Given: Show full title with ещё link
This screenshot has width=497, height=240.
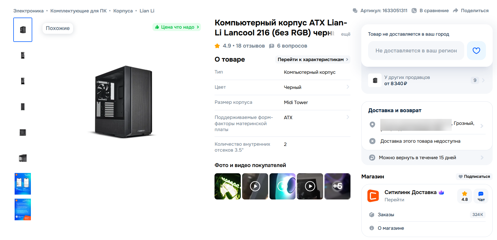Looking at the screenshot, I should click(346, 34).
